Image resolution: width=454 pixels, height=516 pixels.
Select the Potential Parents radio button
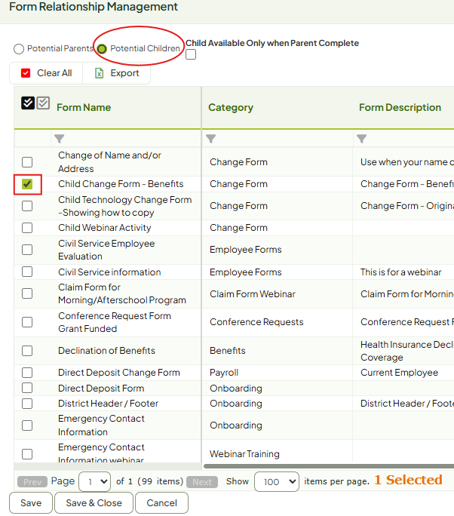(19, 49)
